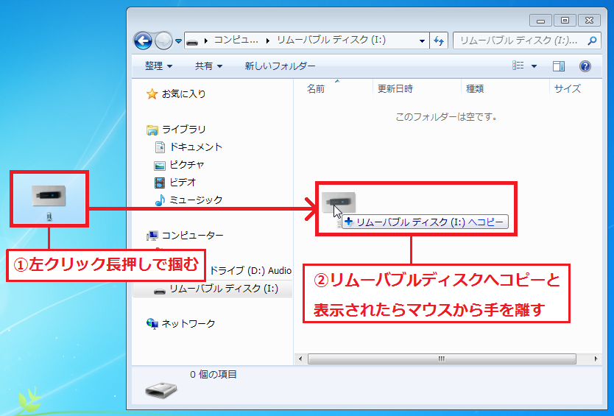The height and width of the screenshot is (416, 614).
Task: Click the star icon next to お気に入り
Action: click(152, 94)
